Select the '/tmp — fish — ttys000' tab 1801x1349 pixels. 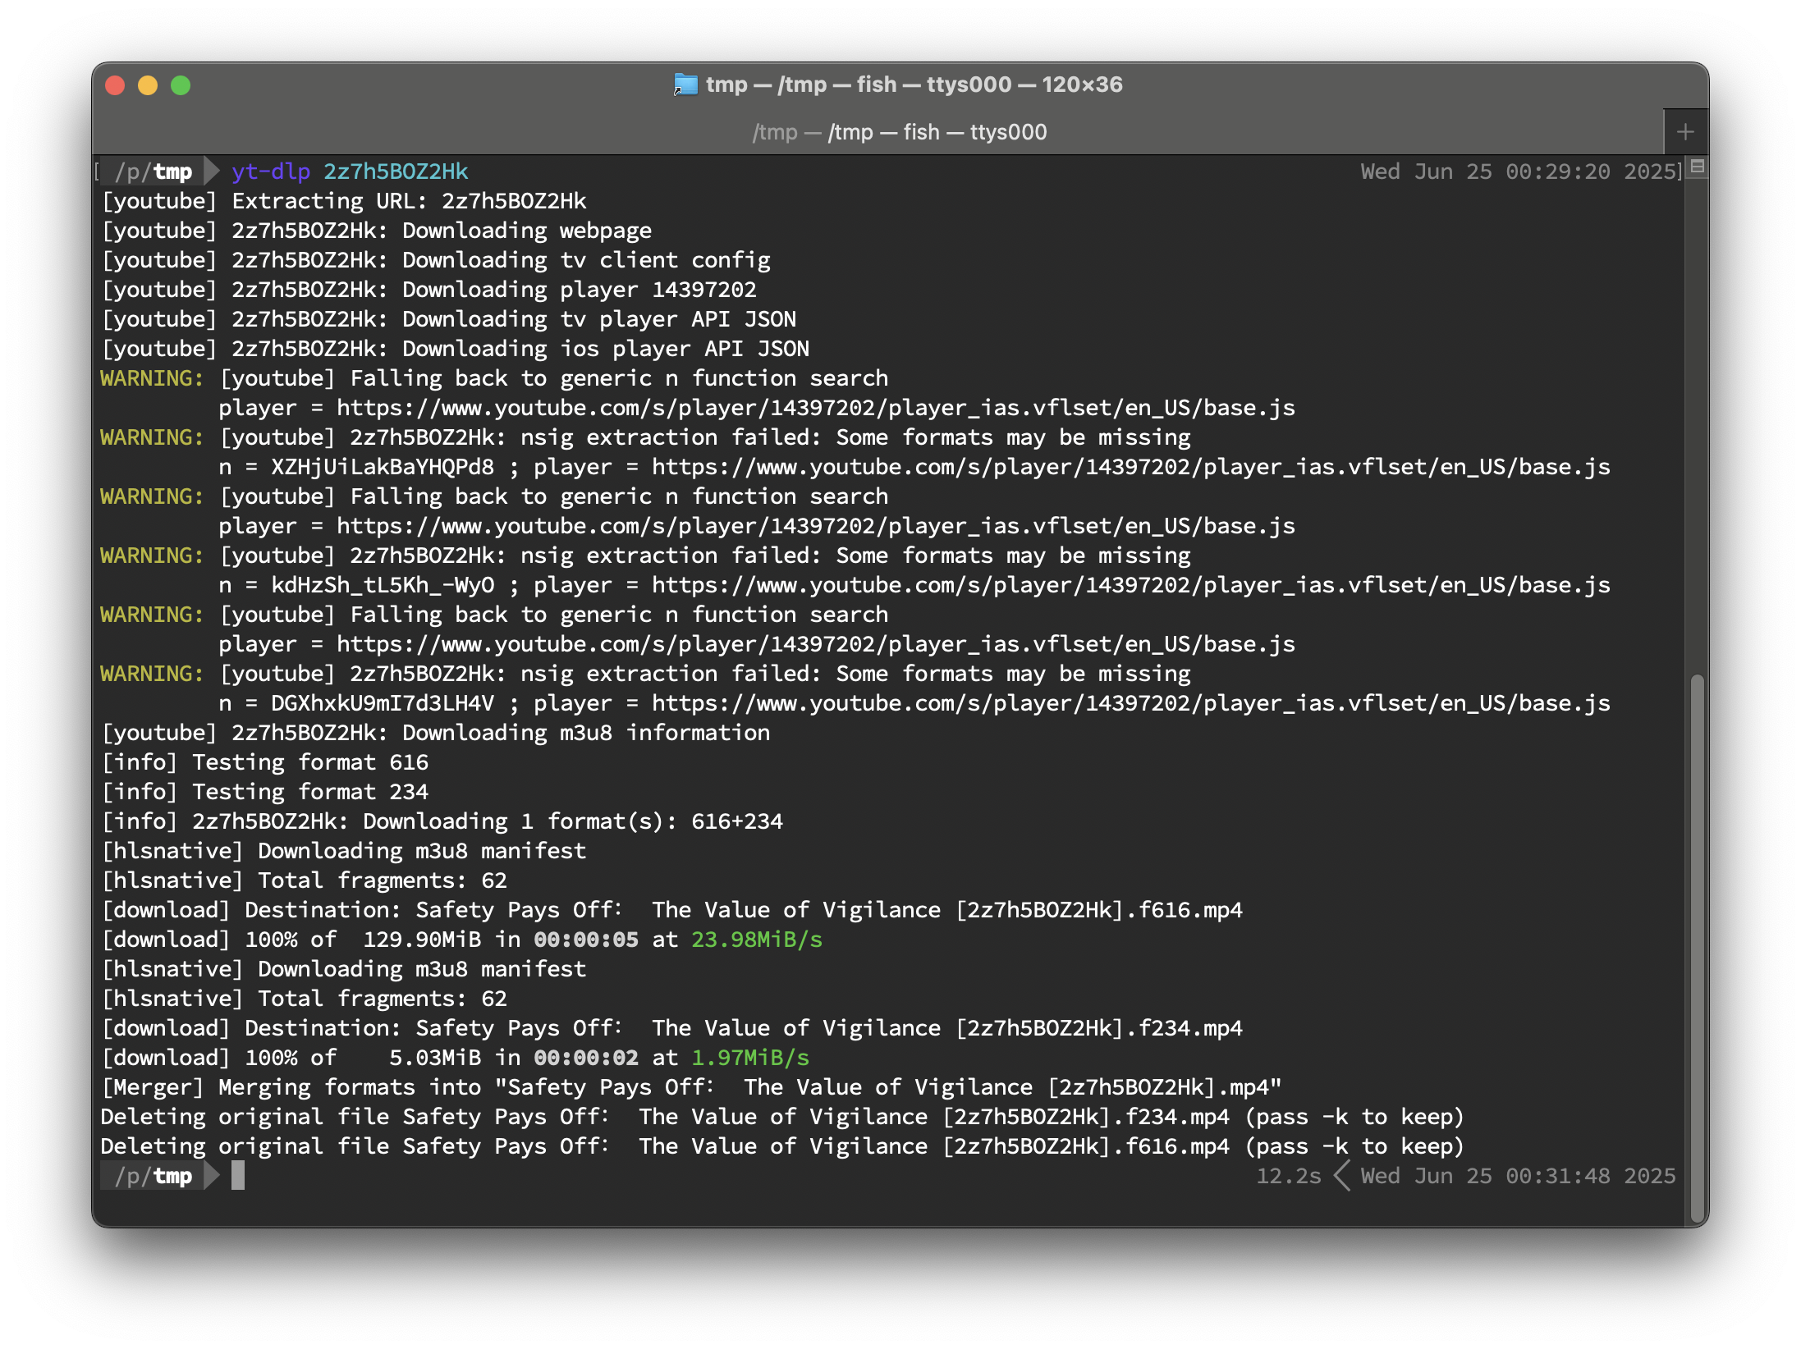click(900, 132)
